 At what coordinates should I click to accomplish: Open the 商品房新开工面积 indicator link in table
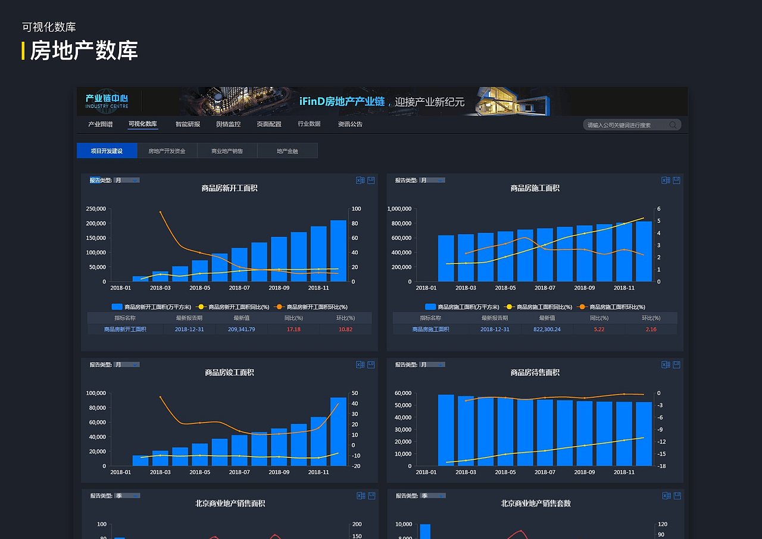pos(125,329)
